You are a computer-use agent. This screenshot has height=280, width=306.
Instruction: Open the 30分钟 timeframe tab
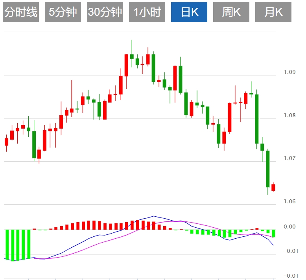pos(105,12)
